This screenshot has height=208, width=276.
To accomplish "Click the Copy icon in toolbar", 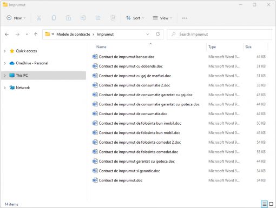I will point(54,18).
